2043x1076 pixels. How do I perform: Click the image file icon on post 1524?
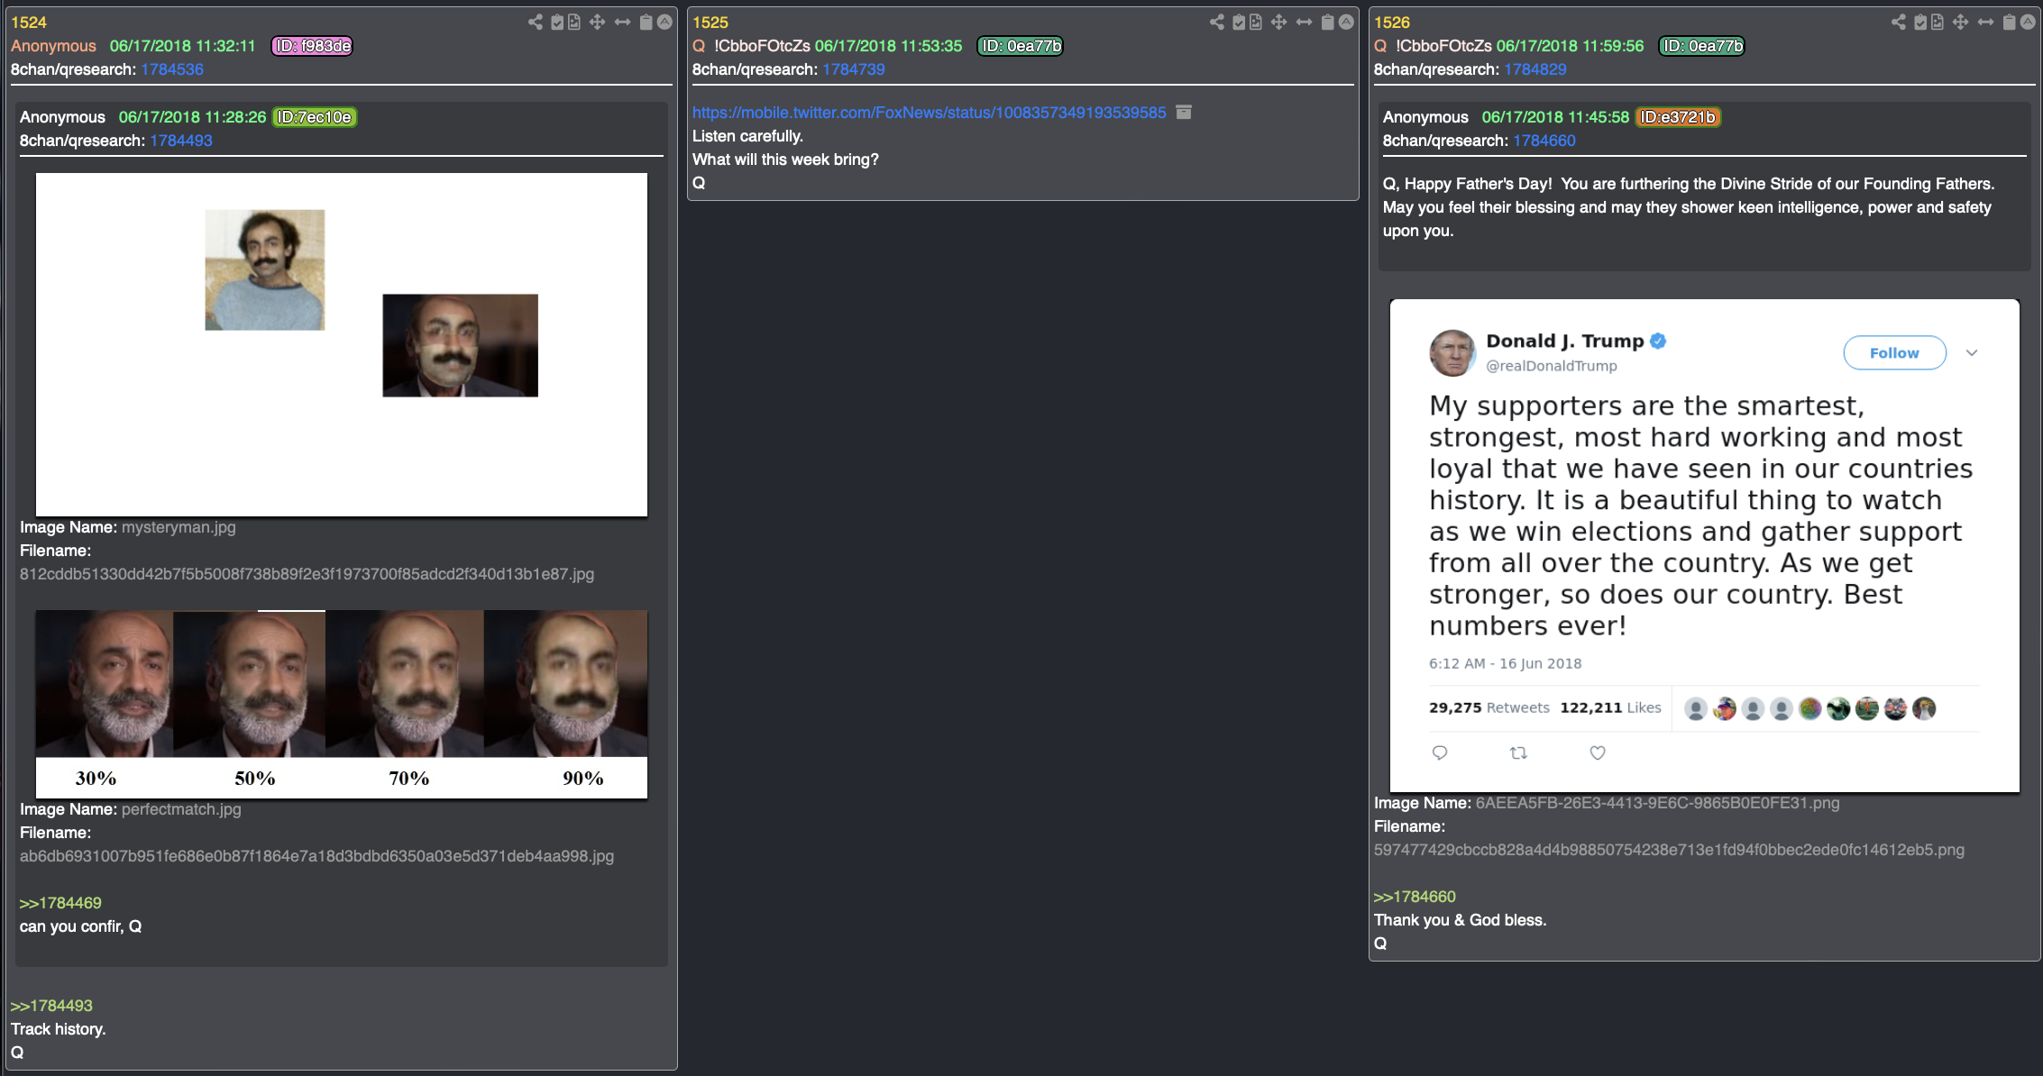pyautogui.click(x=574, y=23)
